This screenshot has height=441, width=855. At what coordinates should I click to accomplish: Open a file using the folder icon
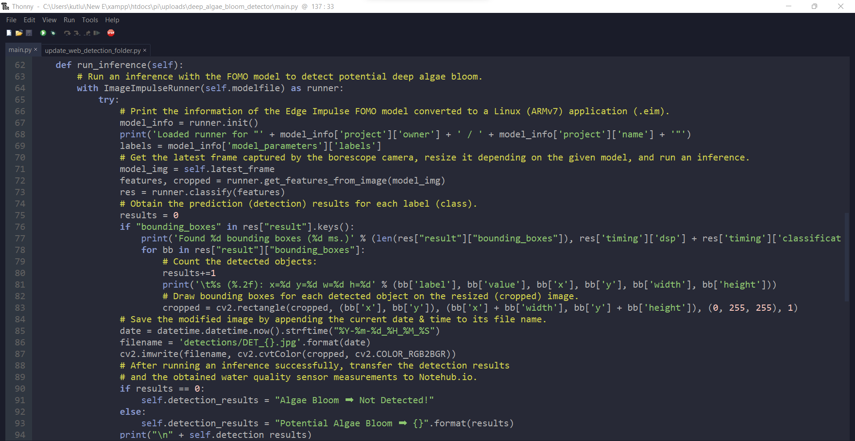click(19, 33)
